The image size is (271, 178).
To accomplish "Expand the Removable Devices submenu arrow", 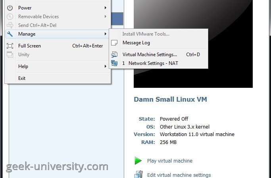I will click(x=105, y=17).
